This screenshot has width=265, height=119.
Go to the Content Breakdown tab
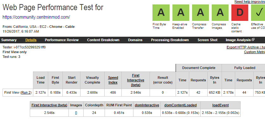coord(103,40)
